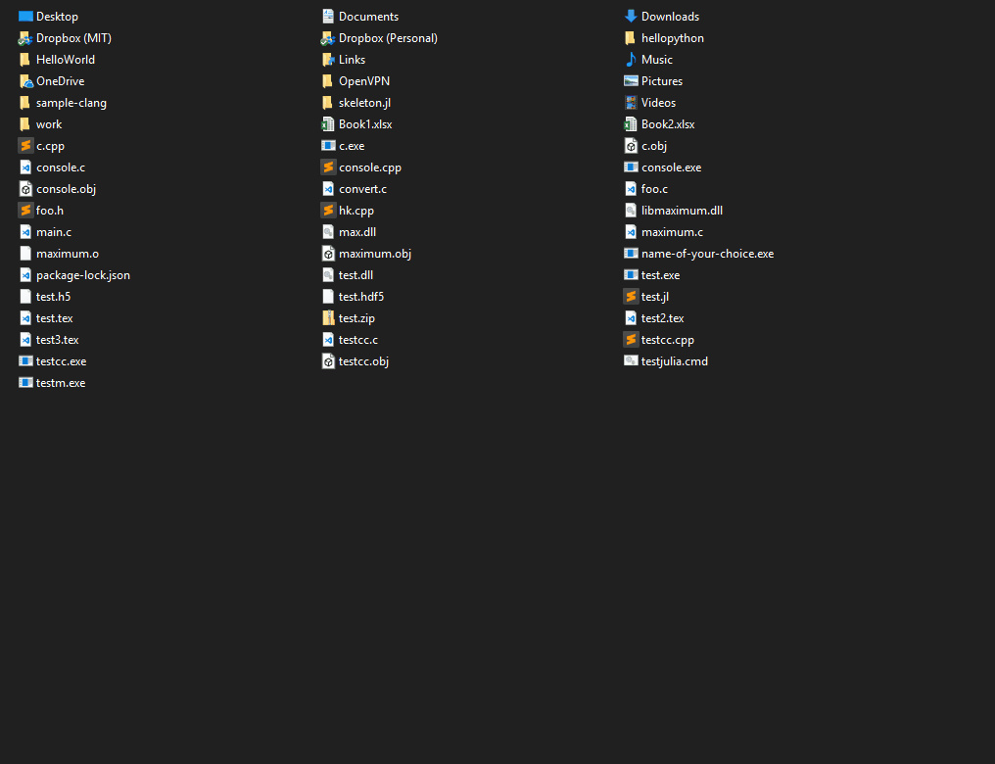Click the Videos folder icon
Viewport: 995px width, 764px height.
click(x=631, y=103)
